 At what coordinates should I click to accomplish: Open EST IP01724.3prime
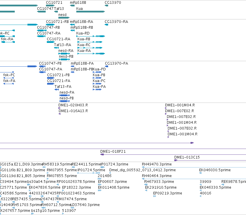pyautogui.click(x=114, y=164)
